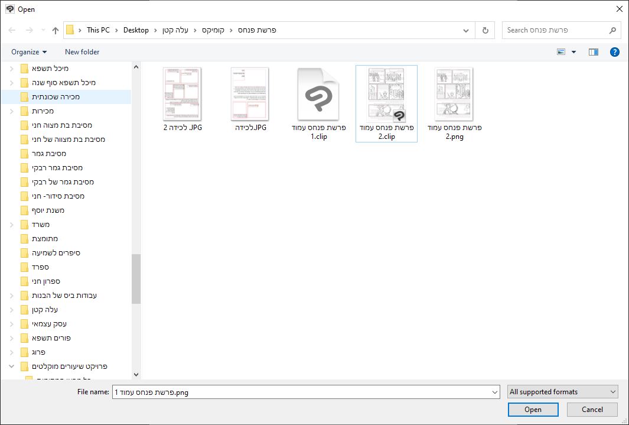Collapse the פרויקט שיעורים מוקלטים folder
The height and width of the screenshot is (425, 629).
(x=12, y=366)
